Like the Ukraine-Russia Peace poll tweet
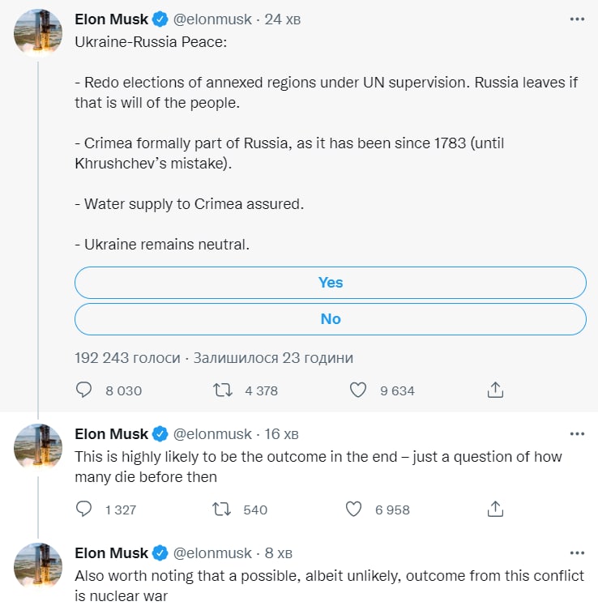Image resolution: width=598 pixels, height=610 pixels. tap(358, 390)
